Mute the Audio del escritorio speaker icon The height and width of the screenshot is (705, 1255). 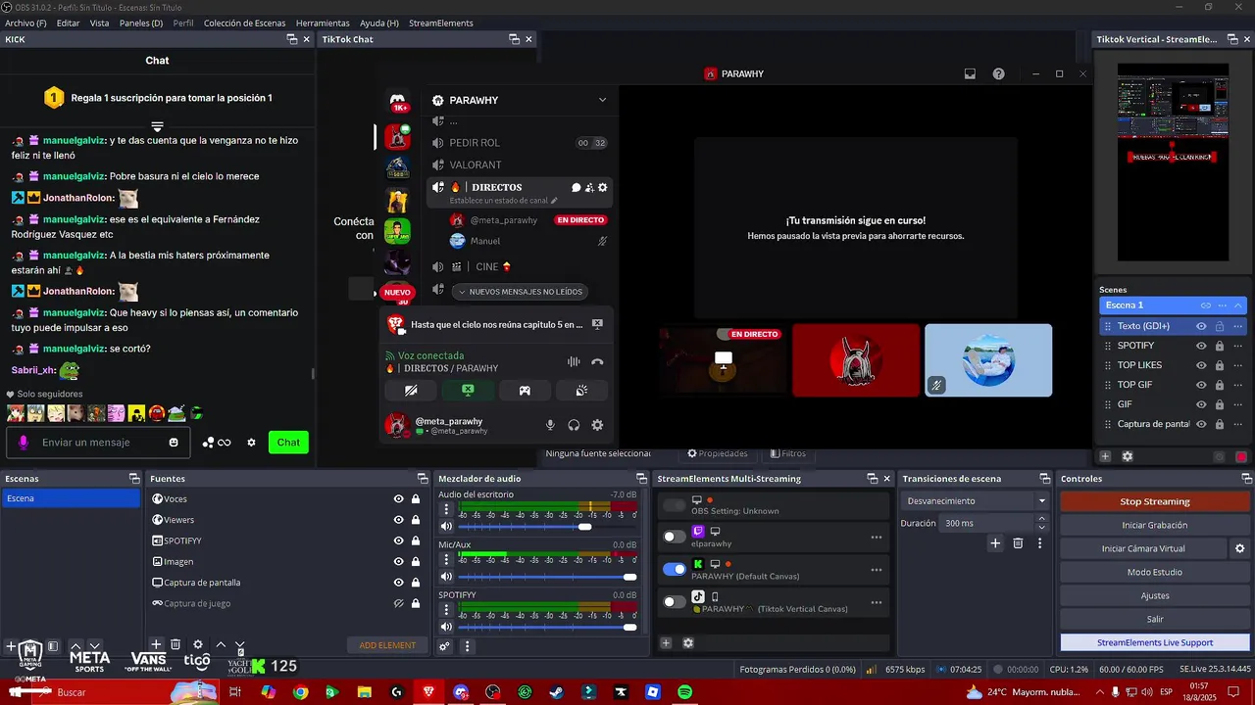pyautogui.click(x=446, y=527)
